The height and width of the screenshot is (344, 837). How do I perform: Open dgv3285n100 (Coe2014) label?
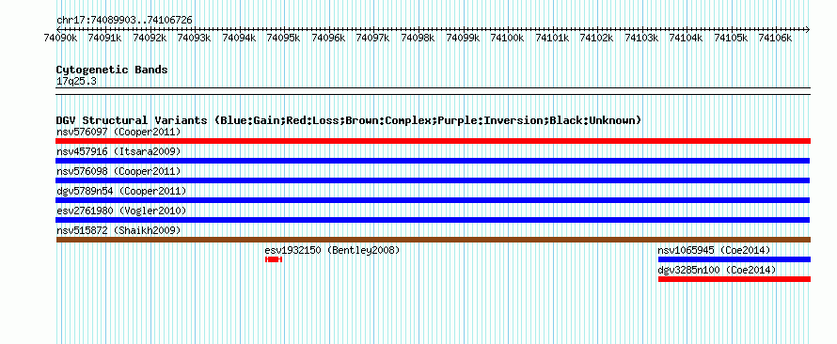click(717, 271)
